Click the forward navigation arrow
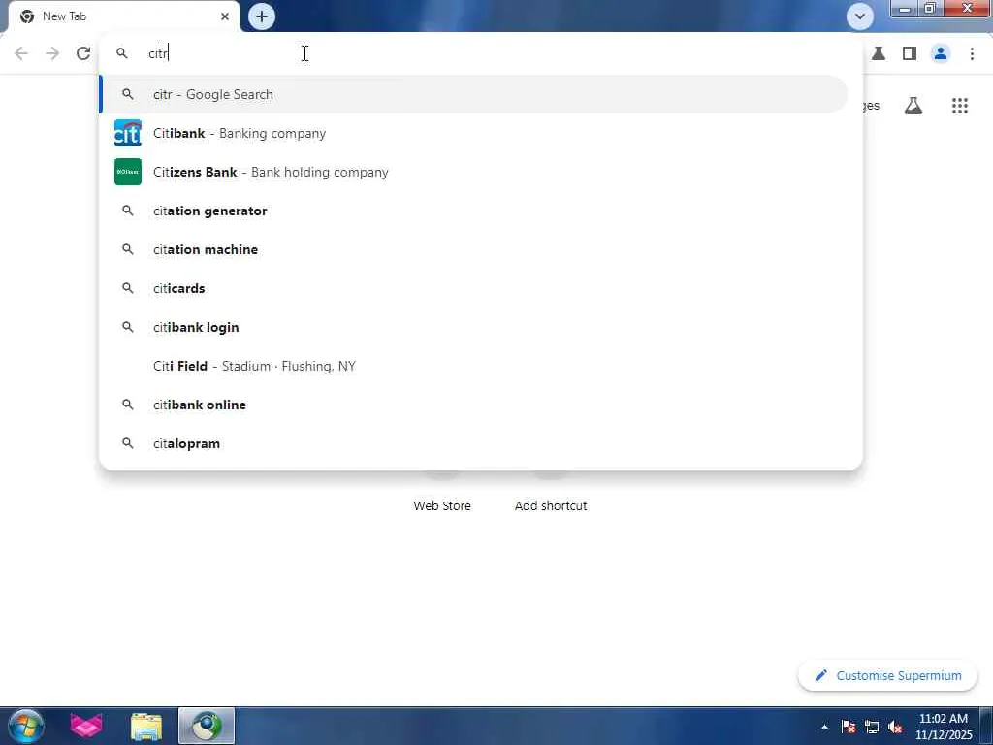Viewport: 993px width, 745px height. point(52,53)
